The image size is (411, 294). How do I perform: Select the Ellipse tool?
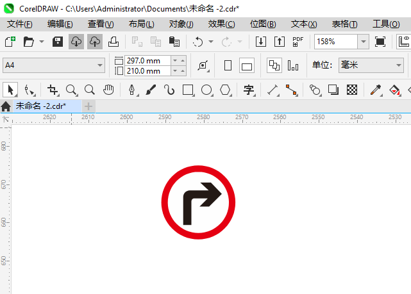tap(206, 90)
